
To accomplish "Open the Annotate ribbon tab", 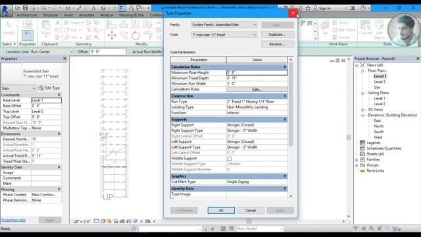I will click(x=86, y=15).
